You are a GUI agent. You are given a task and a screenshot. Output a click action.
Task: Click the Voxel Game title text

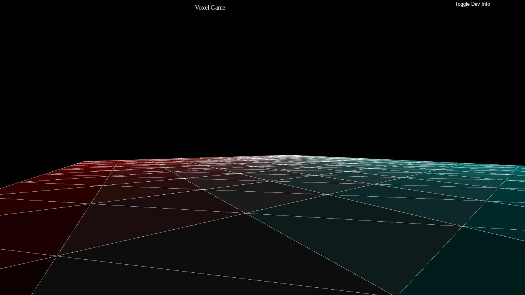(210, 8)
